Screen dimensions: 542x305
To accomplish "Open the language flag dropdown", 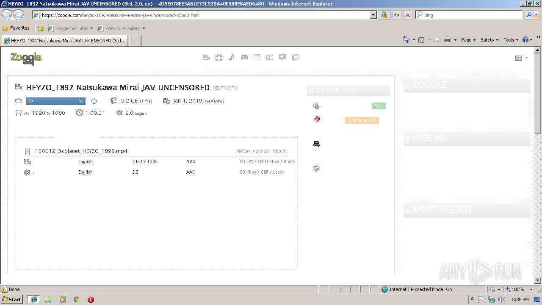I will tap(521, 58).
